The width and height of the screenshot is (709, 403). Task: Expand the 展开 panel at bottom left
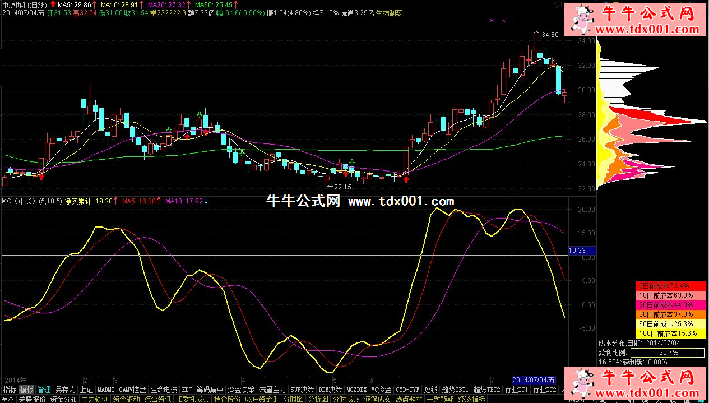[x=8, y=399]
